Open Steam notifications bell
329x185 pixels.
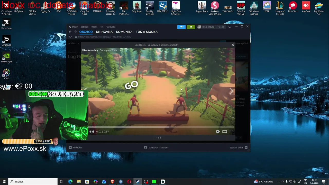pyautogui.click(x=191, y=27)
